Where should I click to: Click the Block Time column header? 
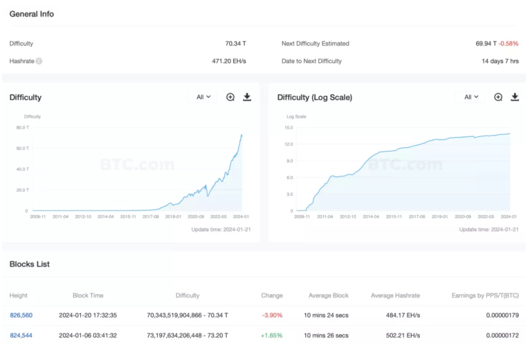[x=88, y=295]
